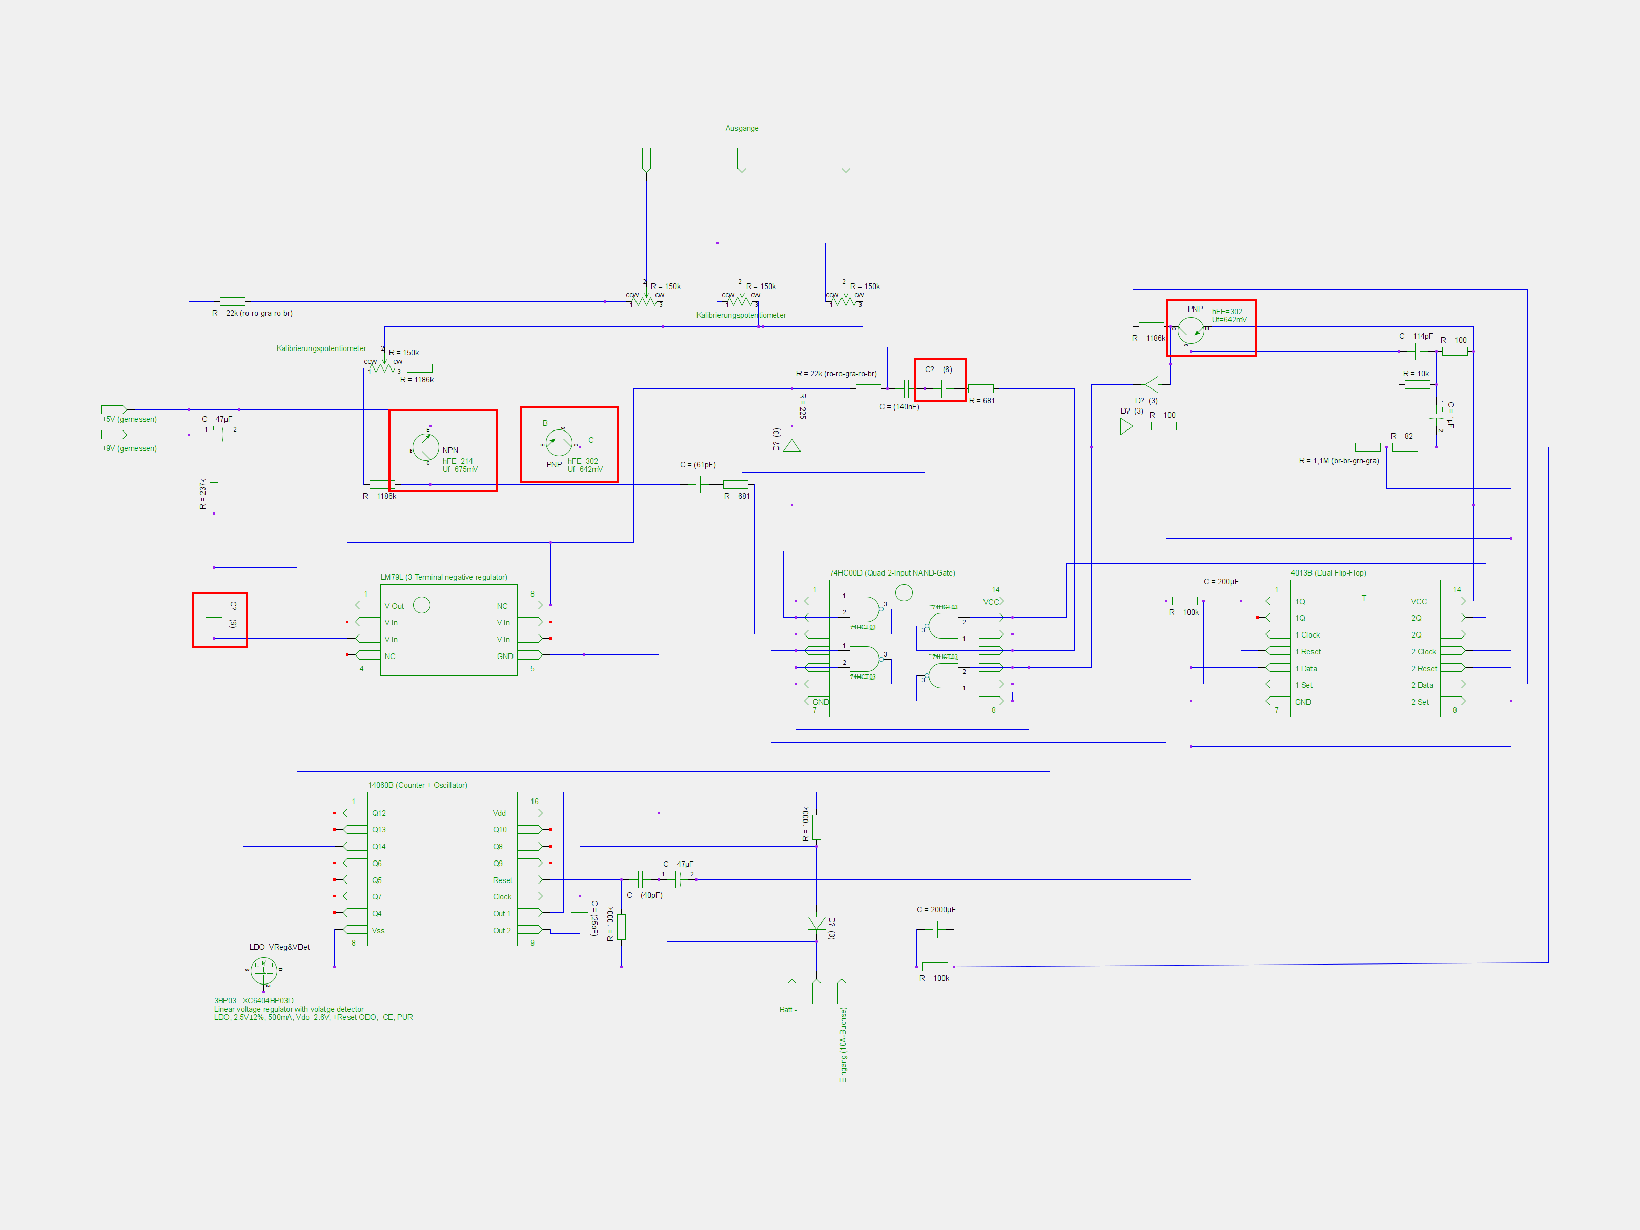This screenshot has width=1640, height=1230.
Task: Click the '2 Set' pin label on 4013B
Action: (x=1420, y=702)
